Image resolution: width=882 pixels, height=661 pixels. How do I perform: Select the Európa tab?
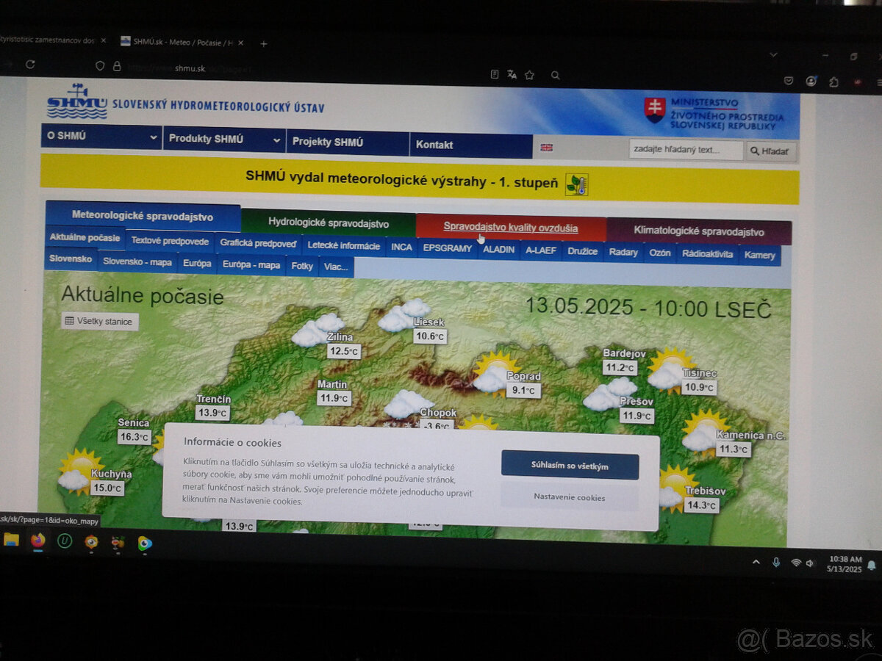(x=197, y=263)
